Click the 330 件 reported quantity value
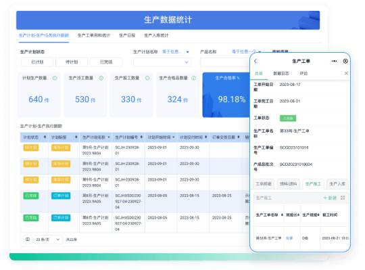The height and width of the screenshot is (270, 365). tap(131, 99)
